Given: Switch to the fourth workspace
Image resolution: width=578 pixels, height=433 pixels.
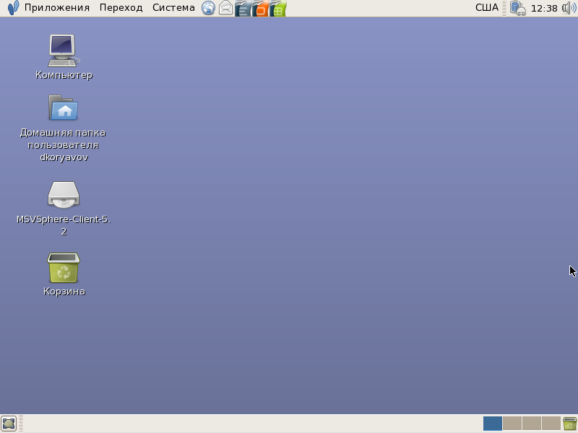Looking at the screenshot, I should pyautogui.click(x=551, y=424).
